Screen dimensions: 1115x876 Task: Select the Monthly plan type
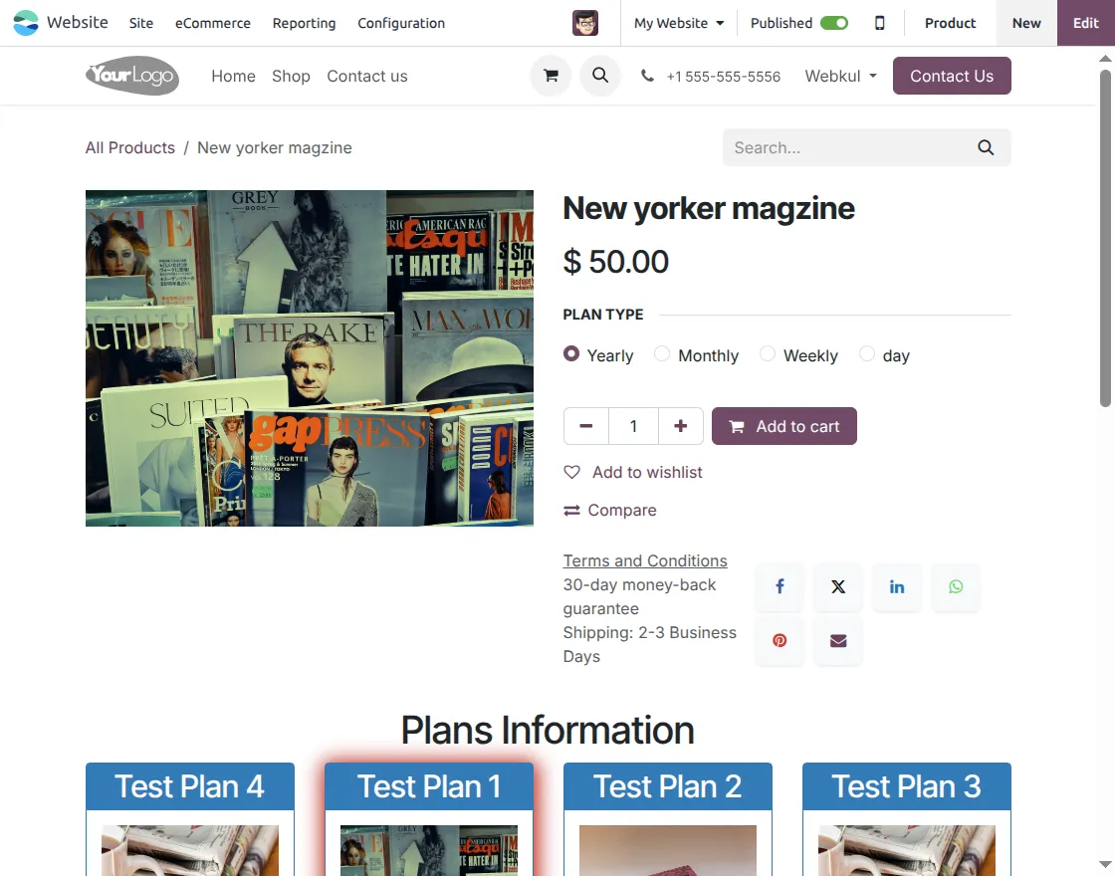[663, 354]
